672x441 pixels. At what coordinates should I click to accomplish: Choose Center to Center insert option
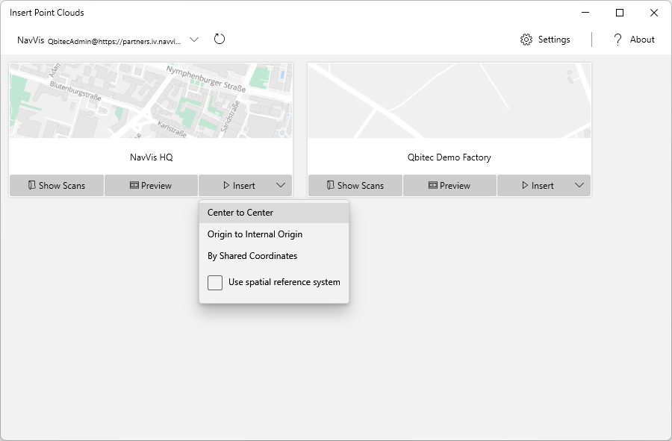click(x=274, y=213)
